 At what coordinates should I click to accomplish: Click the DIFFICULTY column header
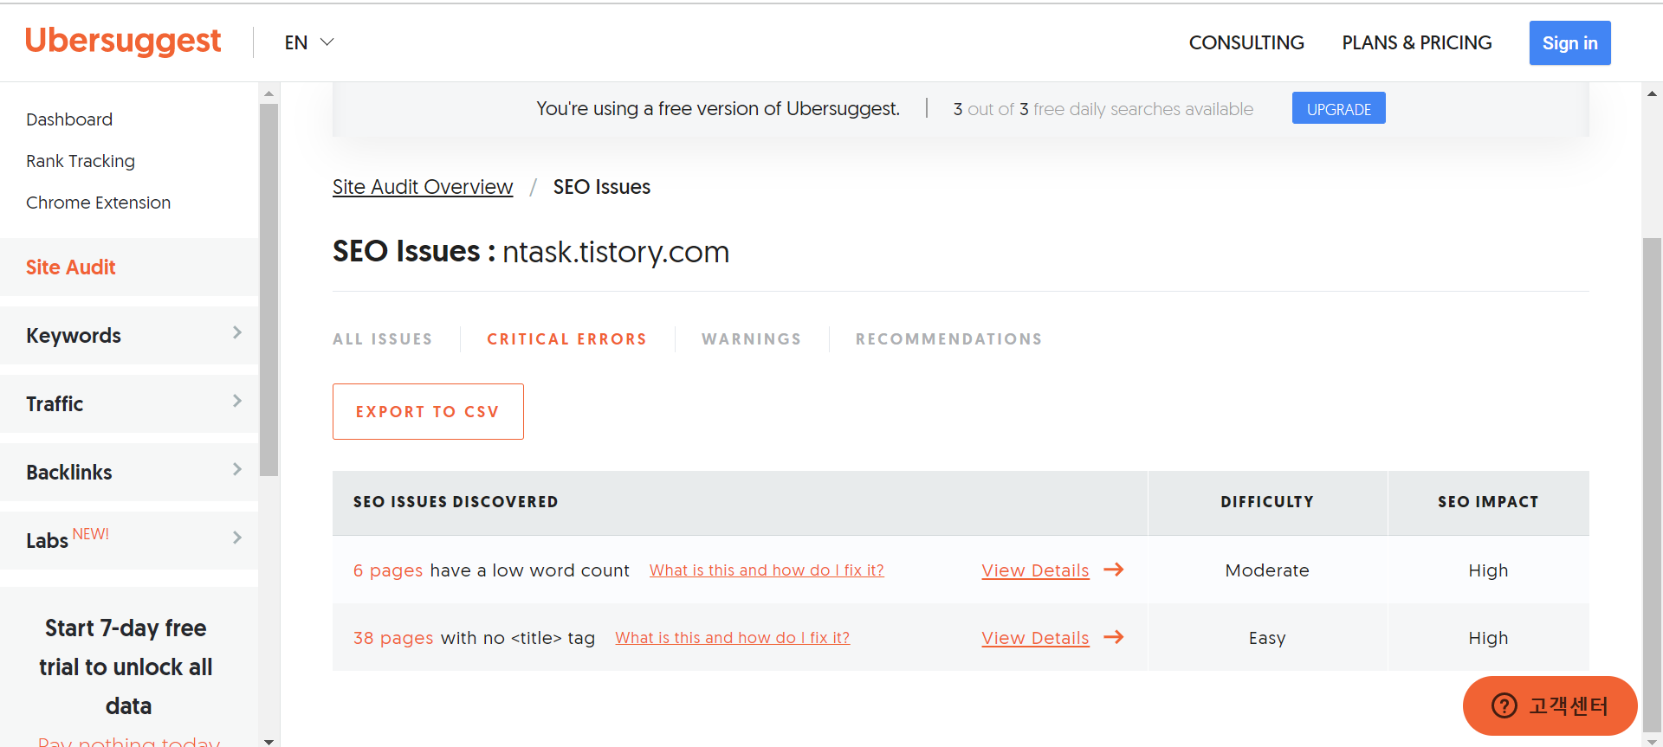click(1267, 502)
